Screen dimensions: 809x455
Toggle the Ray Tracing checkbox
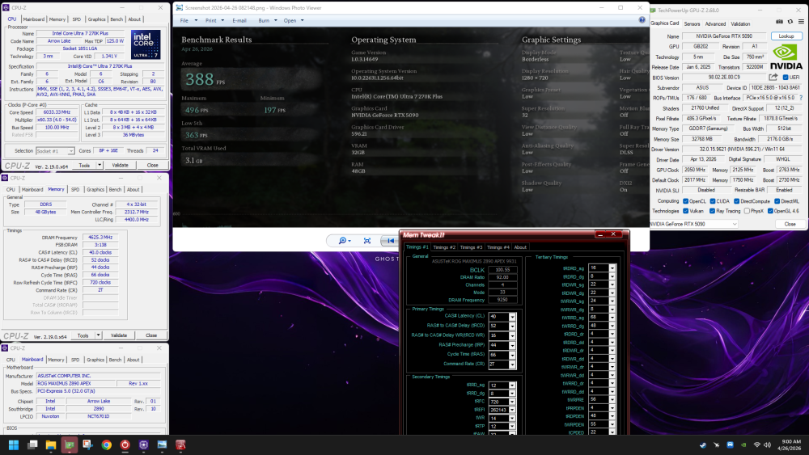pos(712,211)
